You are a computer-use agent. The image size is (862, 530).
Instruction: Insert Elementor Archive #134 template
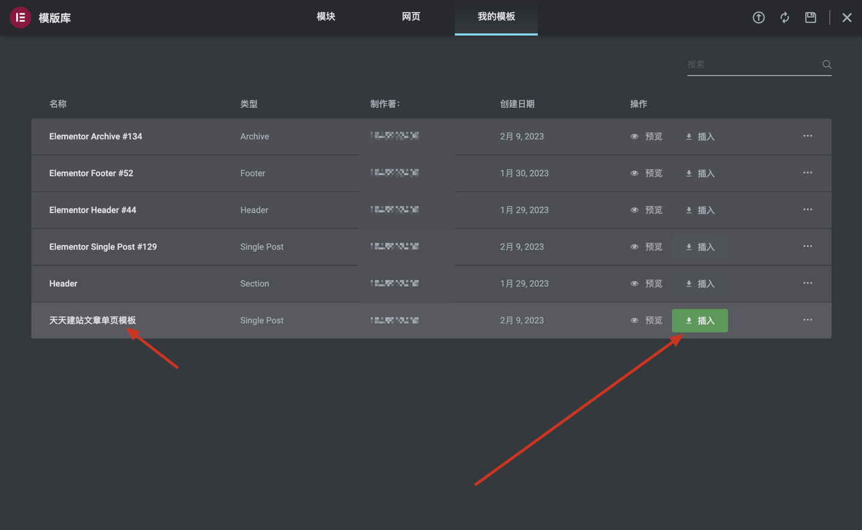point(700,137)
